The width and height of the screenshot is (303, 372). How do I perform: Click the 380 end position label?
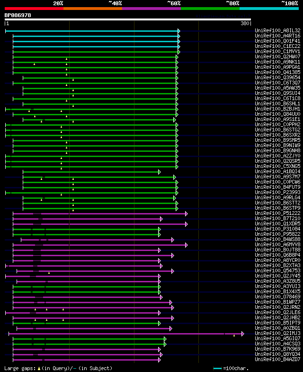pyautogui.click(x=245, y=23)
